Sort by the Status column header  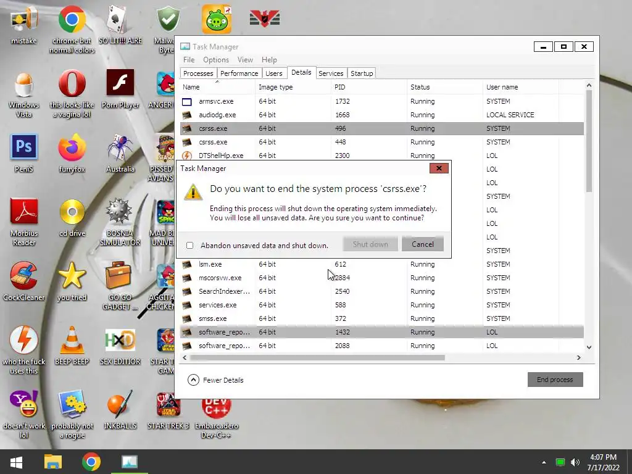pos(444,86)
